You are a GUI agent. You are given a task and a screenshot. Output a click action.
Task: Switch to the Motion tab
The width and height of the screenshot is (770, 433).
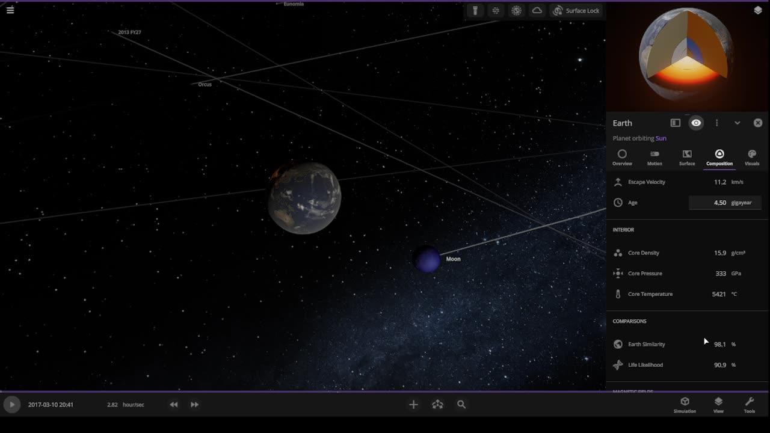click(654, 158)
